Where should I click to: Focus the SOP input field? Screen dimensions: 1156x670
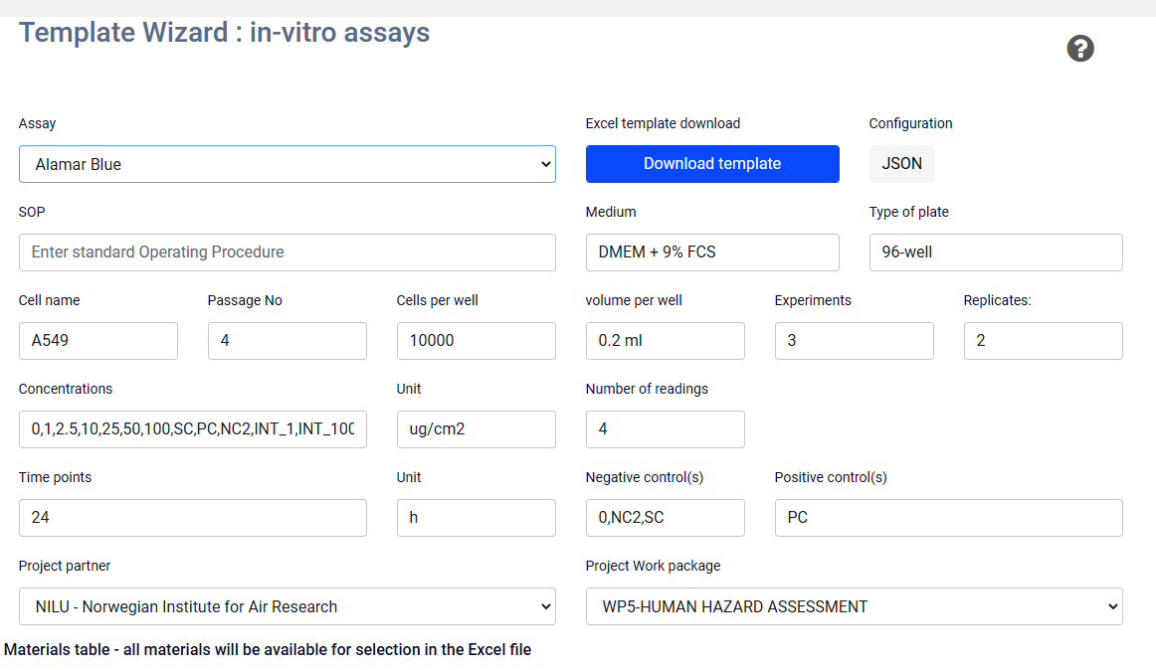(287, 252)
